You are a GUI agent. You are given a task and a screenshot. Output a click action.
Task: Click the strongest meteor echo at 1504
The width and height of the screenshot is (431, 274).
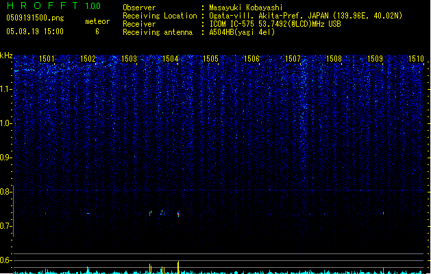pyautogui.click(x=178, y=214)
